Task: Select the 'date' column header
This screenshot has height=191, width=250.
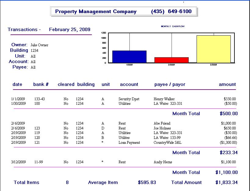Action: (x=17, y=84)
